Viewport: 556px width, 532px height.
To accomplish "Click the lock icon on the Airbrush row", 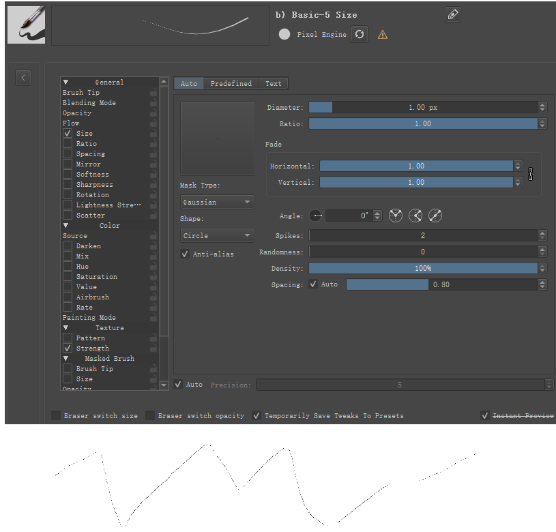I will pos(153,297).
